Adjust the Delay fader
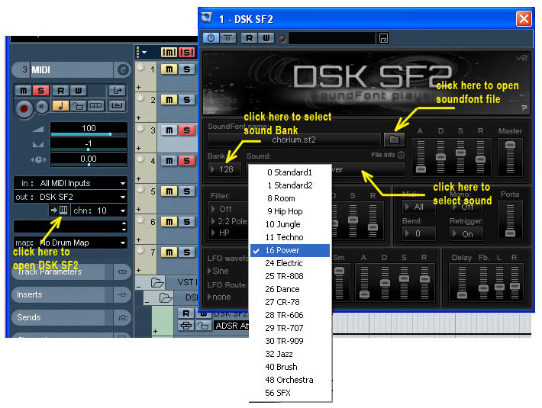 [x=462, y=295]
